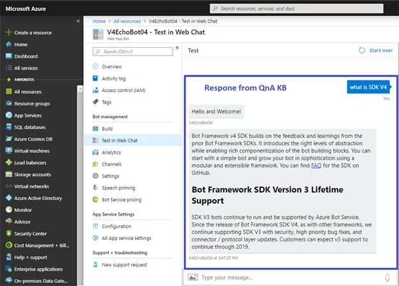The image size is (399, 286).
Task: Collapse the main Azure sidebar chevrons
Action: pyautogui.click(x=78, y=21)
